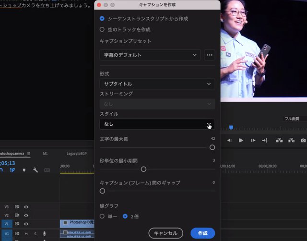The height and width of the screenshot is (241, 307).
Task: Choose the '単一' line radio button
Action: click(x=102, y=216)
